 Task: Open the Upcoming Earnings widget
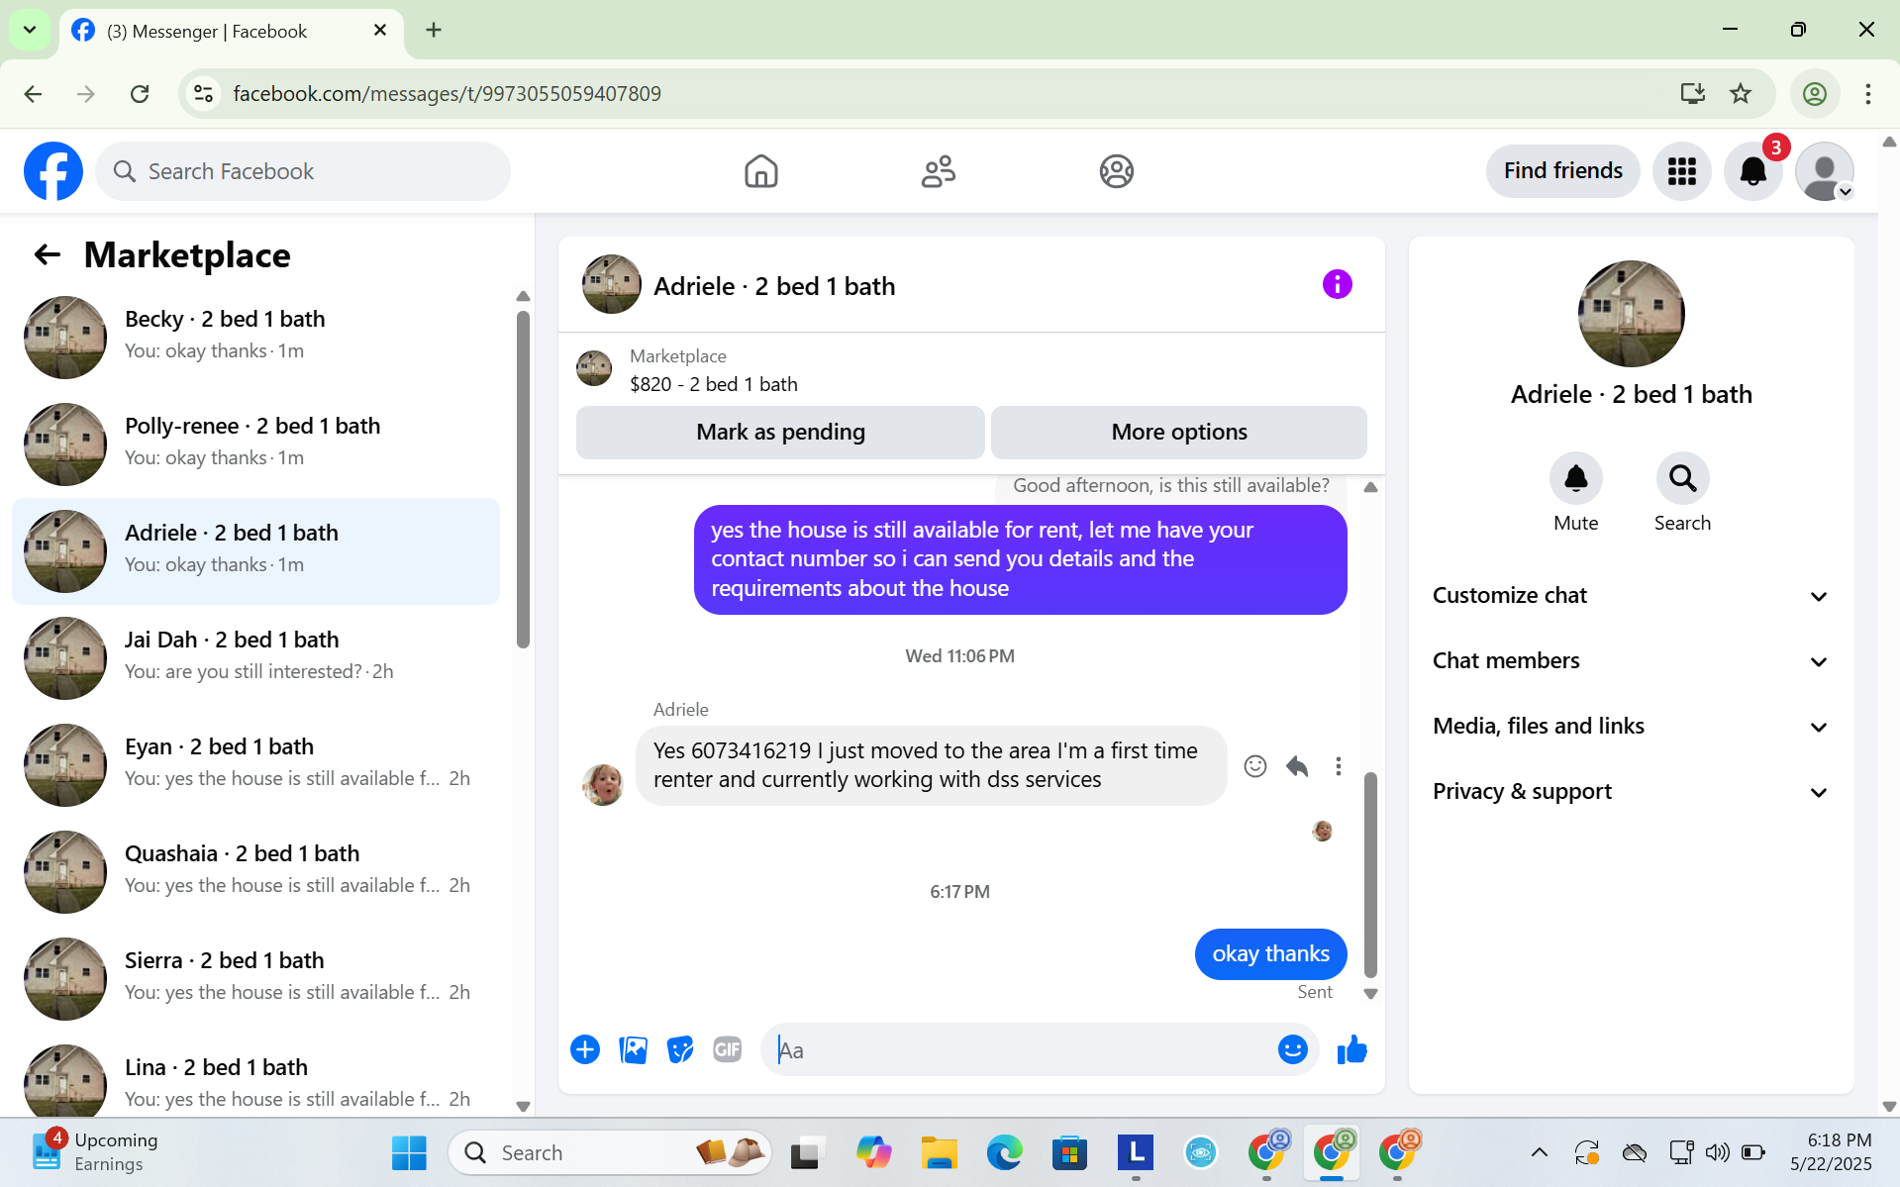click(95, 1152)
